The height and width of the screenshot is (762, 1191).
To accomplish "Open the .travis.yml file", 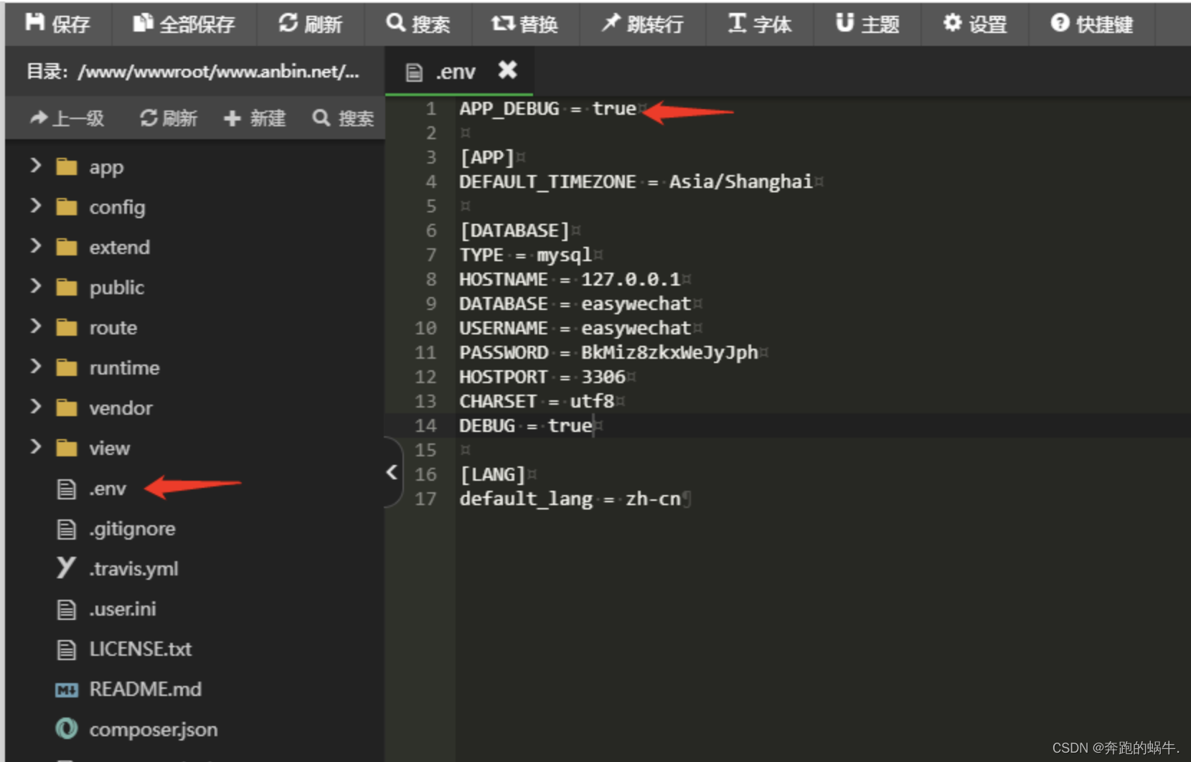I will (133, 569).
